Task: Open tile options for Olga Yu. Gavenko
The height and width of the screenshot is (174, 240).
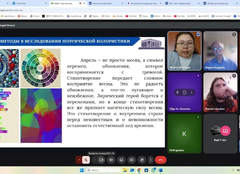Action: click(191, 92)
